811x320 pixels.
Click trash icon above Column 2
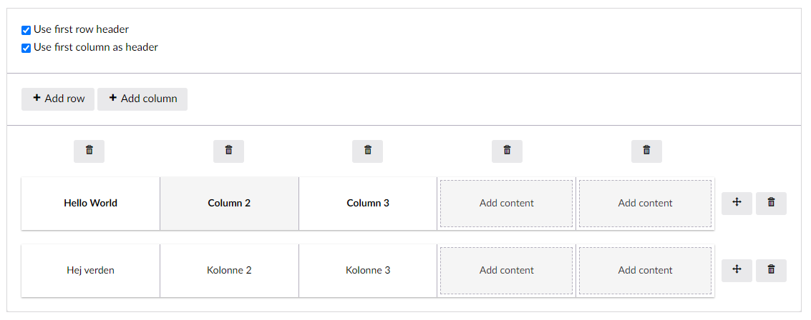pyautogui.click(x=228, y=151)
